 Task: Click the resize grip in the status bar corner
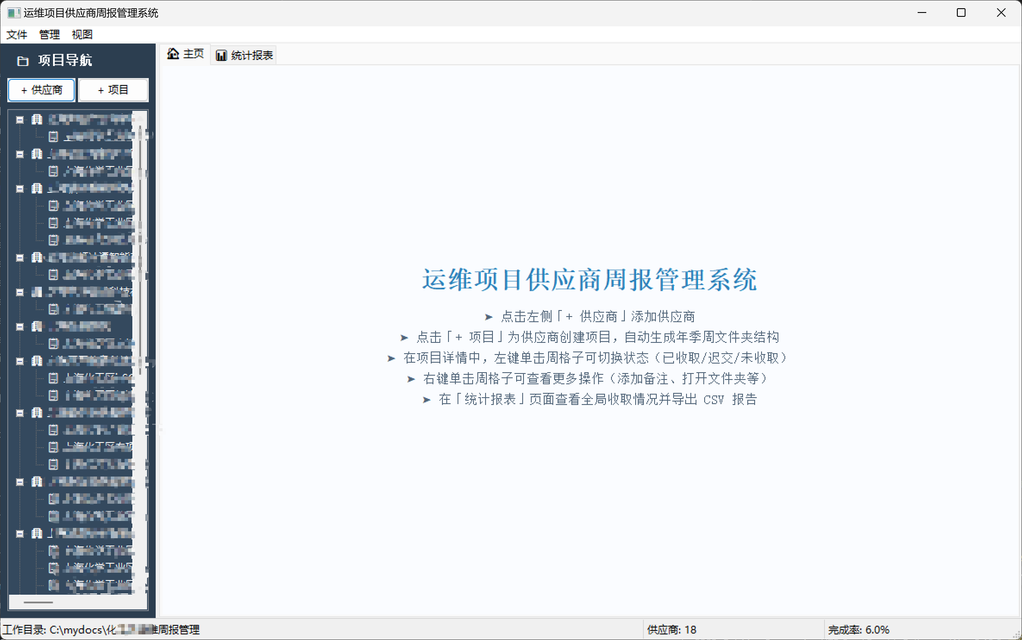pyautogui.click(x=1016, y=635)
